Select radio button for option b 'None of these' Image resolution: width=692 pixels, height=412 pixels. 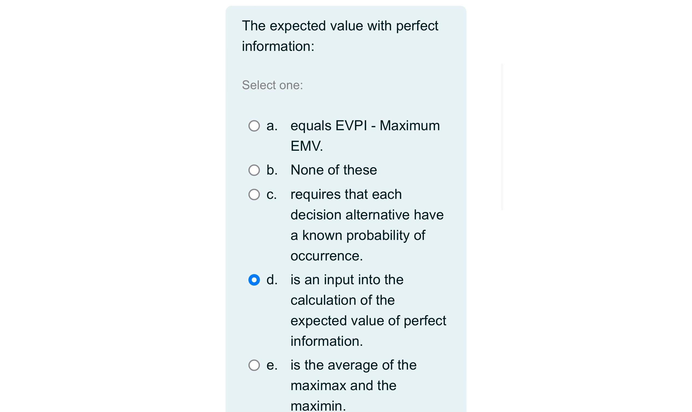pyautogui.click(x=254, y=170)
